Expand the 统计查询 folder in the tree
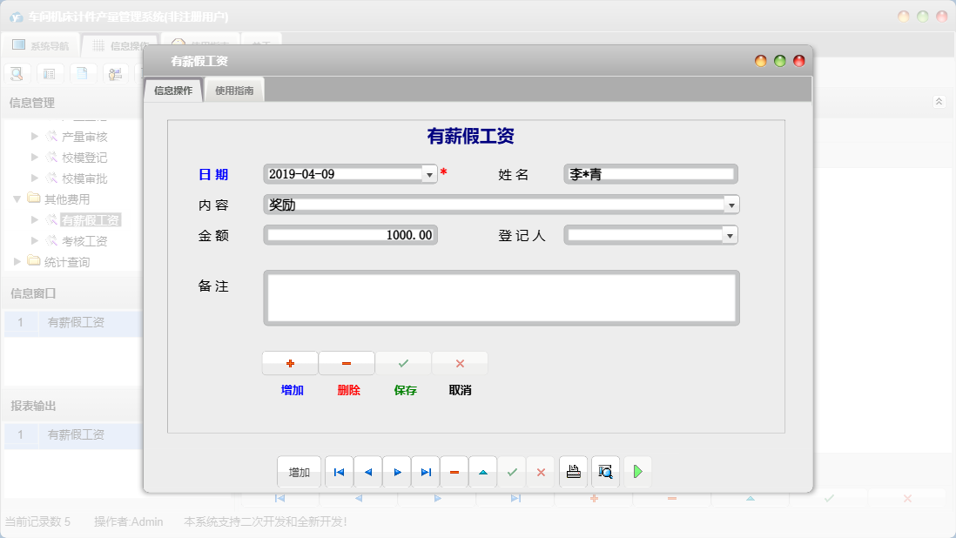 (16, 261)
